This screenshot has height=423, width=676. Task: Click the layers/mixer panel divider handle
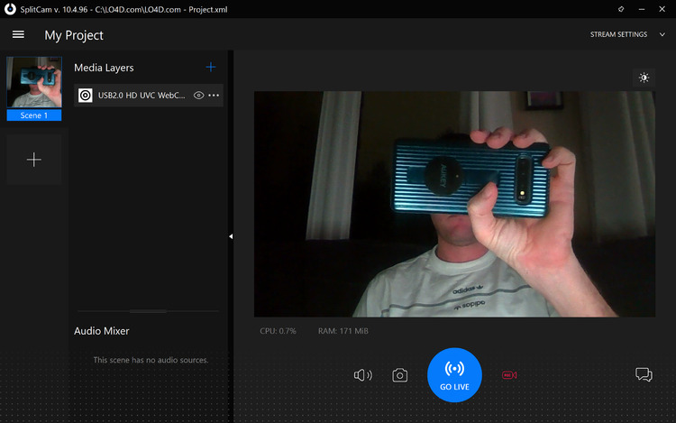coord(148,311)
